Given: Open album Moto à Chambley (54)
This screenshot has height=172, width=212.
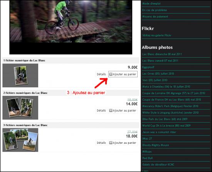Looking at the screenshot, I should pos(166,87).
